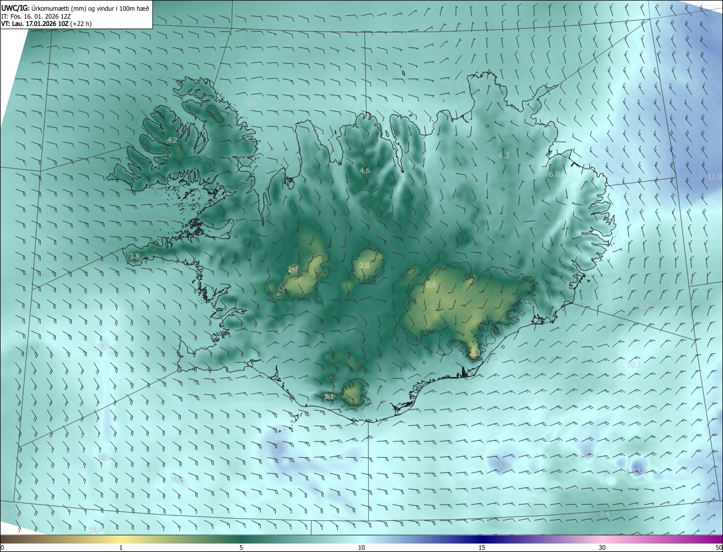The height and width of the screenshot is (552, 723).
Task: Click the 50 label on the color scale
Action: [x=718, y=547]
